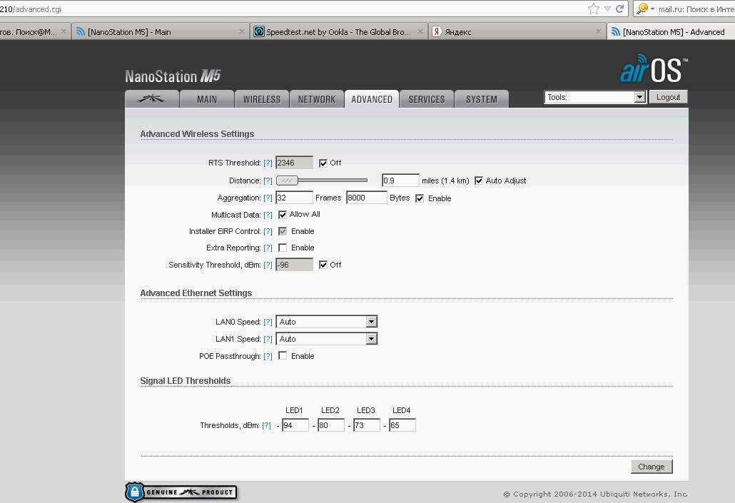Image resolution: width=735 pixels, height=503 pixels.
Task: Expand the LAN0 Speed dropdown
Action: point(327,322)
